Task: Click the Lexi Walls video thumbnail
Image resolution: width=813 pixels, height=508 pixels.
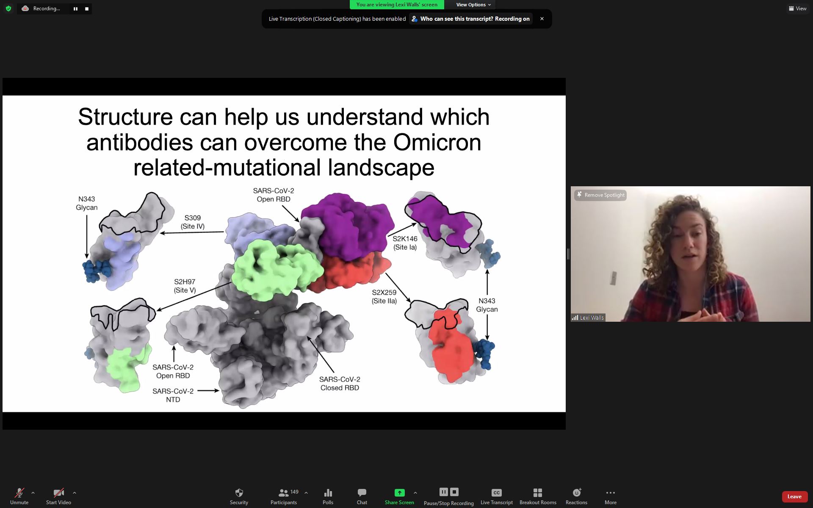Action: pyautogui.click(x=690, y=254)
